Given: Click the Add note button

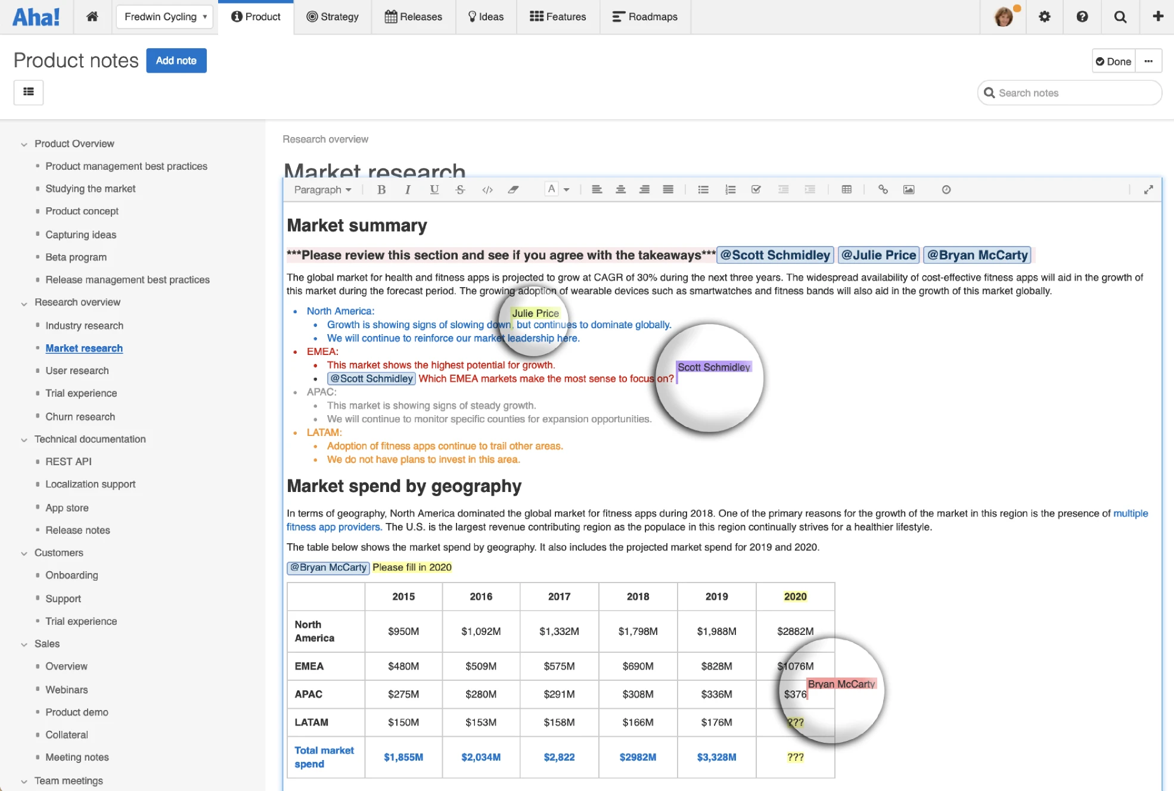Looking at the screenshot, I should pos(176,61).
